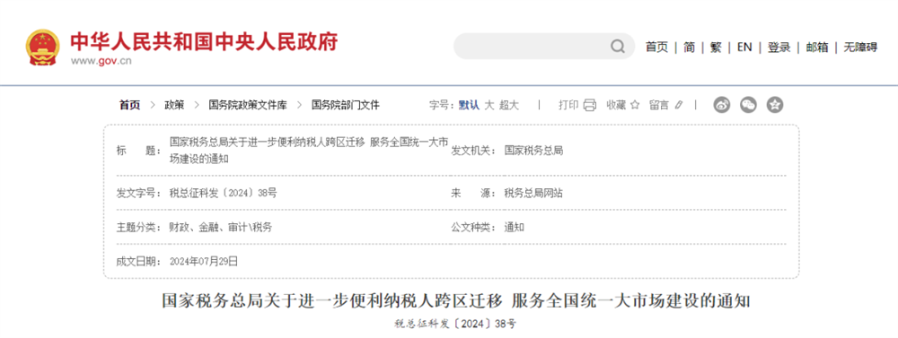The height and width of the screenshot is (338, 898).
Task: Click the large article headline
Action: [x=456, y=301]
